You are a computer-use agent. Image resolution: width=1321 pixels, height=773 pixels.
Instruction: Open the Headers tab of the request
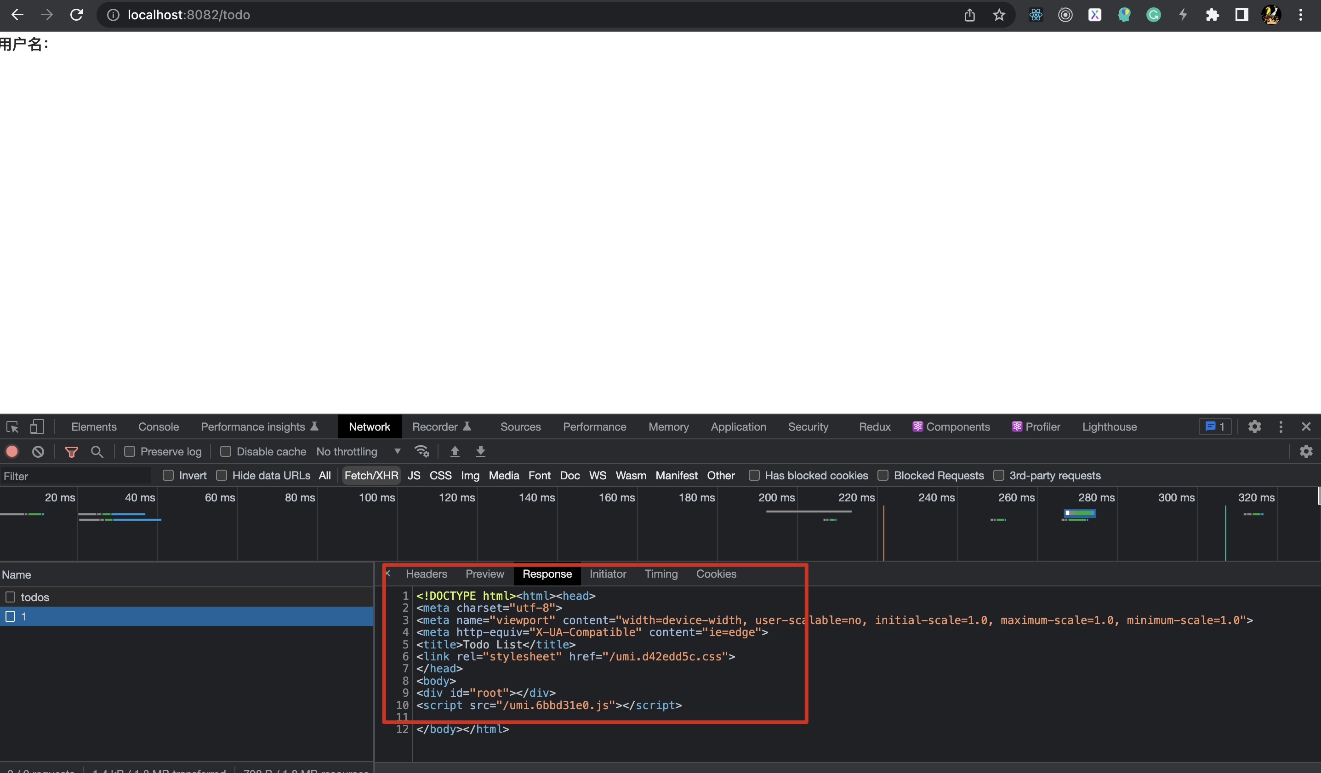[x=426, y=574]
